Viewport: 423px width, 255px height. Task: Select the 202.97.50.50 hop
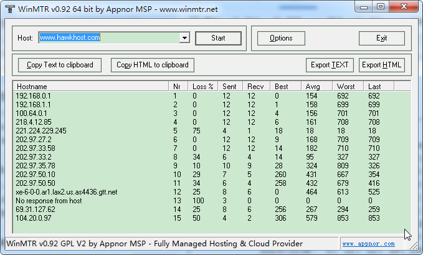pyautogui.click(x=212, y=183)
